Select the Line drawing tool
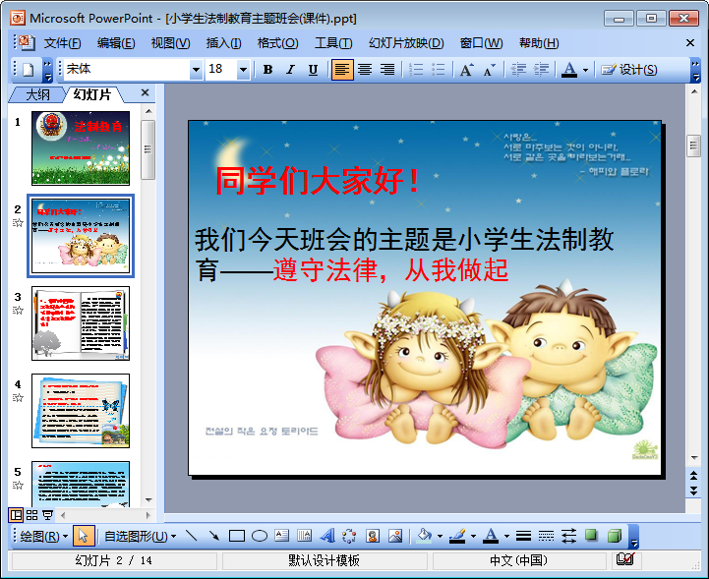Screen dimensions: 709x579 click(192, 536)
